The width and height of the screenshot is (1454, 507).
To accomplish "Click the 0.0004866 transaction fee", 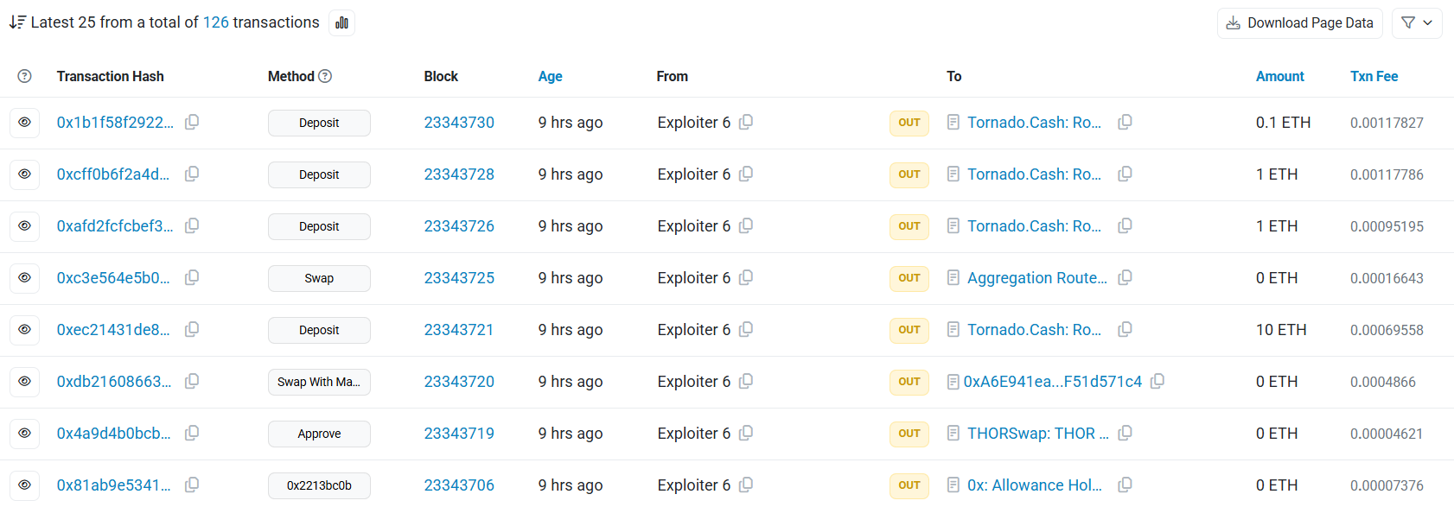I will [1383, 382].
